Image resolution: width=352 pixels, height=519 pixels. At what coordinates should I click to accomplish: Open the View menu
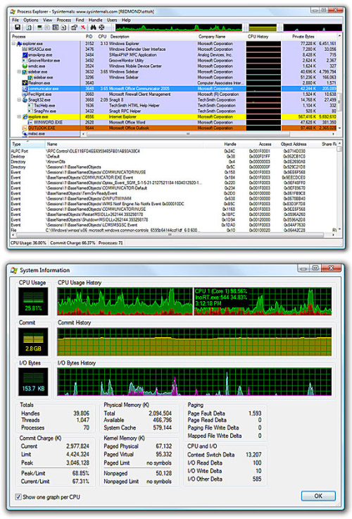47,20
